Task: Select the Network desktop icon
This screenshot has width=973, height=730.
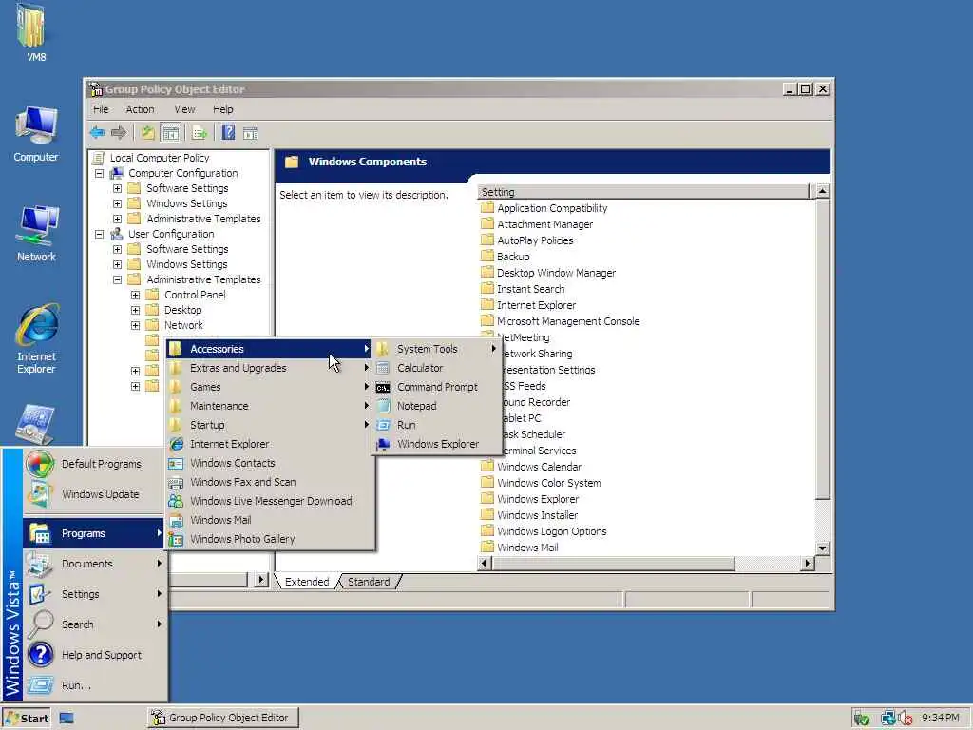Action: pyautogui.click(x=36, y=234)
